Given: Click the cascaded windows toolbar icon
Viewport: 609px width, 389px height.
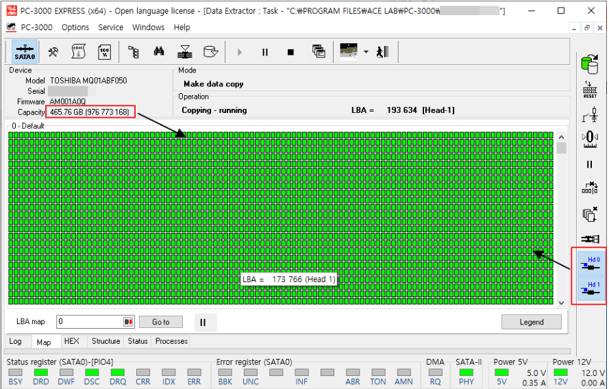Looking at the screenshot, I should coord(319,51).
